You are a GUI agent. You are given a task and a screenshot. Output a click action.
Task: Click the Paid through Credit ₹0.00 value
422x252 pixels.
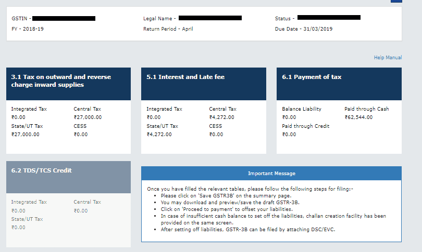click(289, 135)
